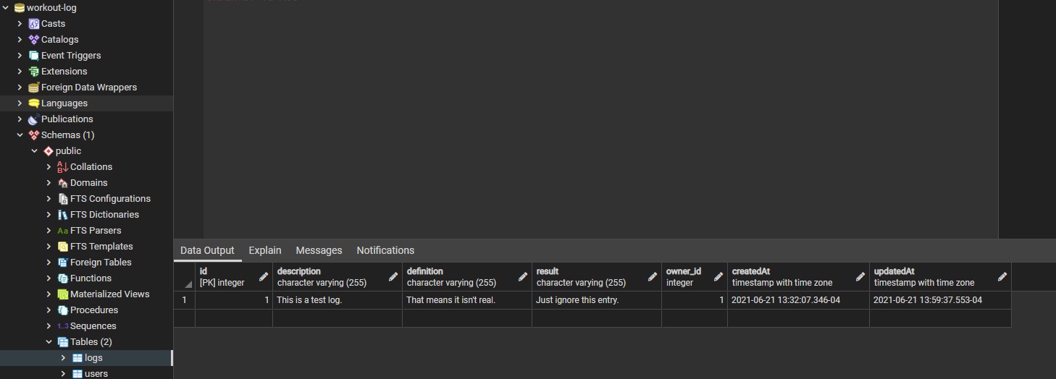The height and width of the screenshot is (379, 1056).
Task: Expand the logs table node
Action: 64,358
